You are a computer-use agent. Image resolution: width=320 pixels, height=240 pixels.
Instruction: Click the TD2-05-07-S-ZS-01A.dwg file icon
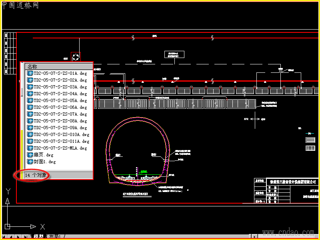coord(30,73)
